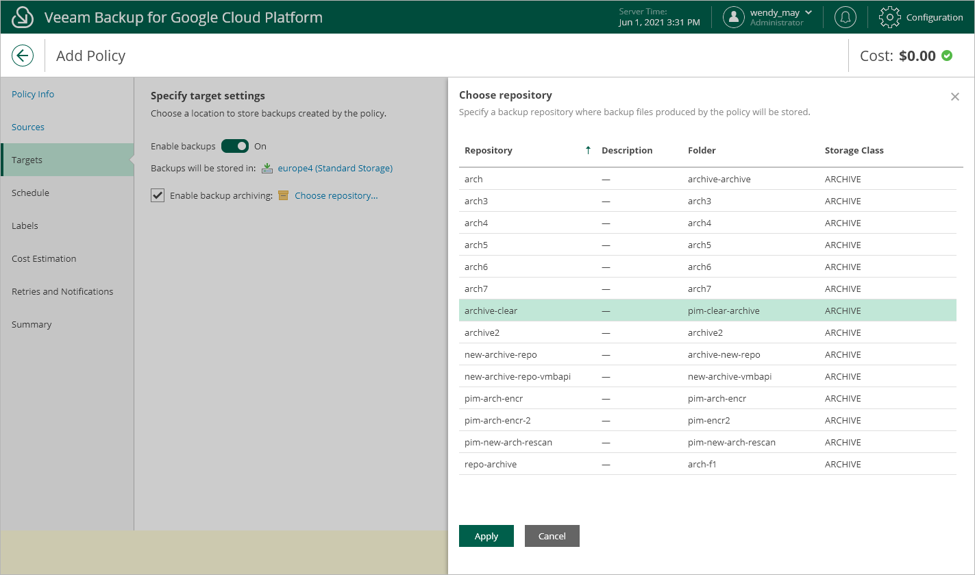975x575 pixels.
Task: Select the arch4 repository row
Action: 708,223
